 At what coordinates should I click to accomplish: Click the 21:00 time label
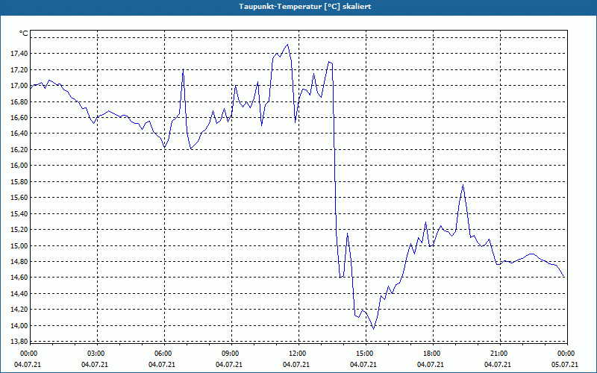click(x=499, y=354)
